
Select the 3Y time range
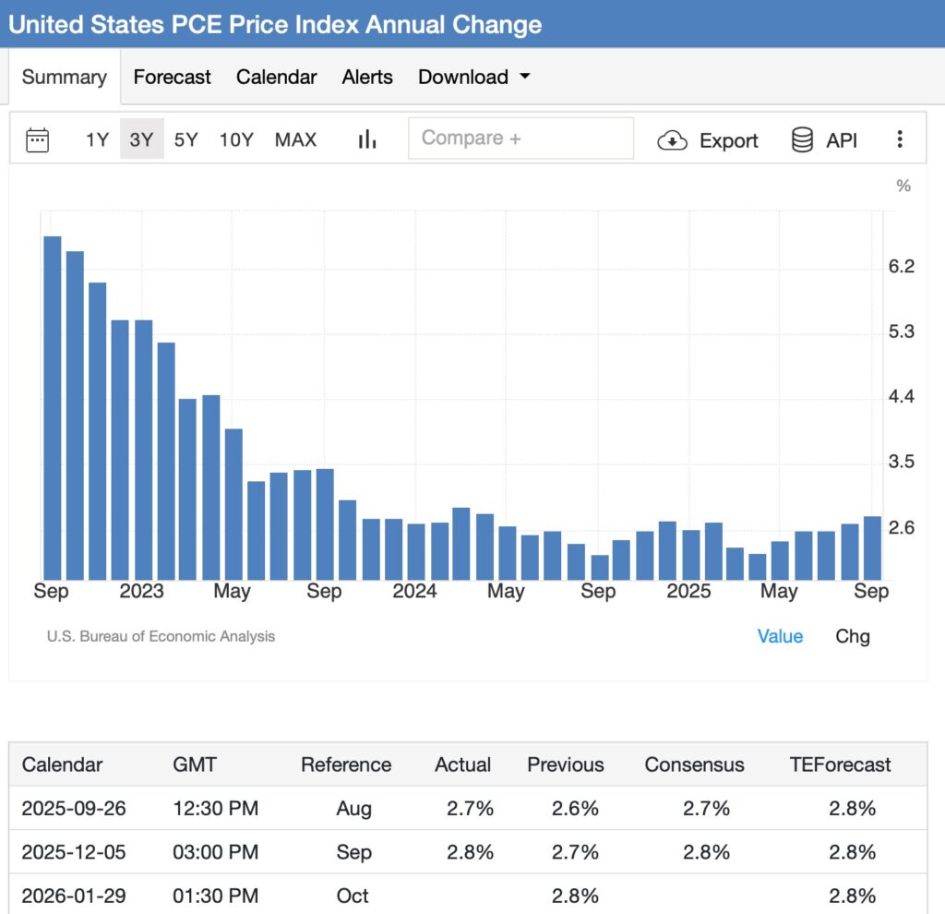click(x=141, y=139)
